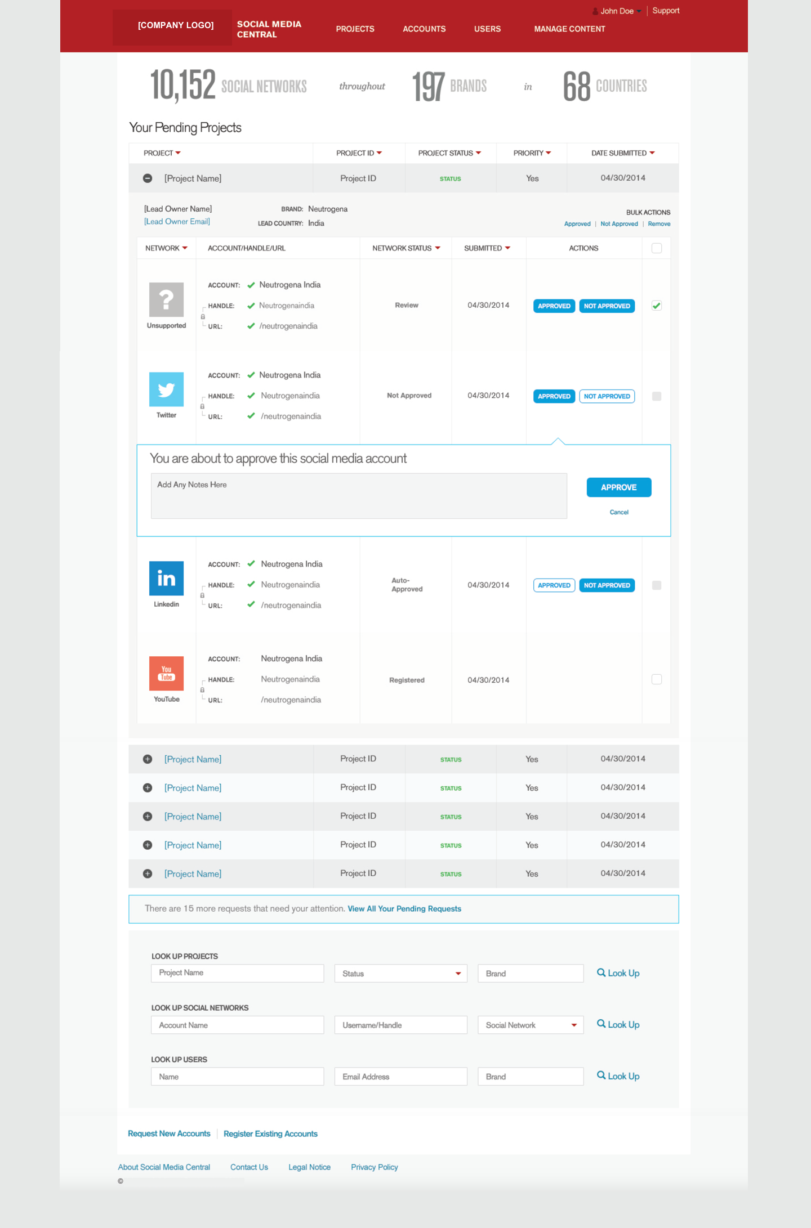
Task: Click the blue Approve button
Action: tap(619, 487)
